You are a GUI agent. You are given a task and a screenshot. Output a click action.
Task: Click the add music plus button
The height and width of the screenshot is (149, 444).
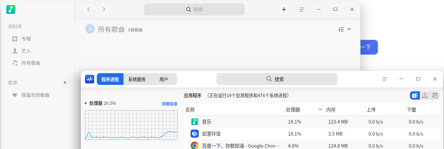pos(284,9)
